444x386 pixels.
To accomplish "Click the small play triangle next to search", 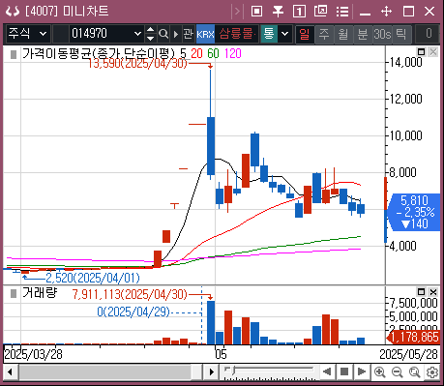I will click(176, 34).
